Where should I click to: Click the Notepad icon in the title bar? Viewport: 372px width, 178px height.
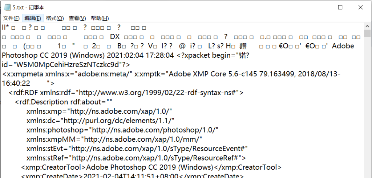tap(7, 7)
